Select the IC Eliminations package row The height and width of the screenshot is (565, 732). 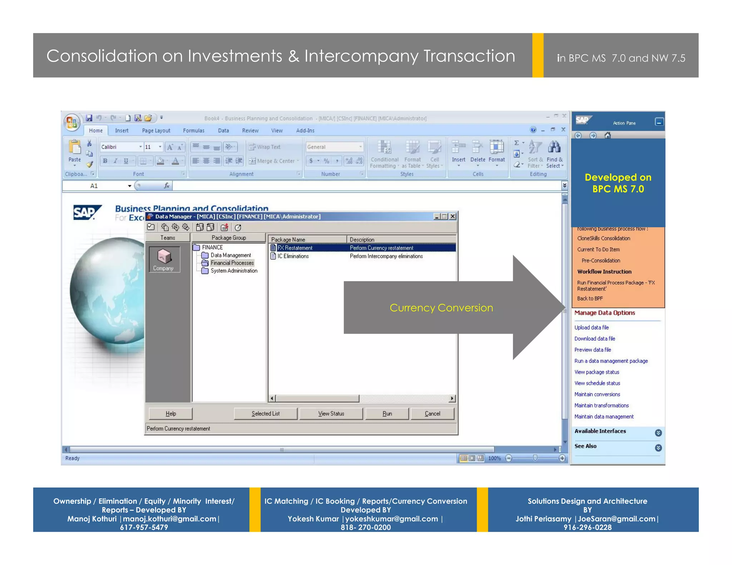pos(362,256)
